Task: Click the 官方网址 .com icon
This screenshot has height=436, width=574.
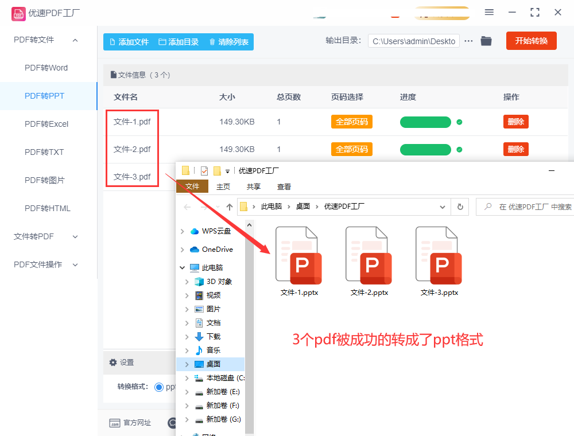Action: coord(115,423)
